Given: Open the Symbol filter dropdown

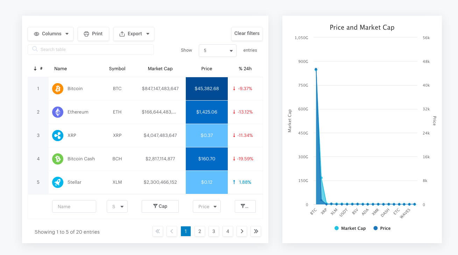Looking at the screenshot, I should tap(117, 206).
